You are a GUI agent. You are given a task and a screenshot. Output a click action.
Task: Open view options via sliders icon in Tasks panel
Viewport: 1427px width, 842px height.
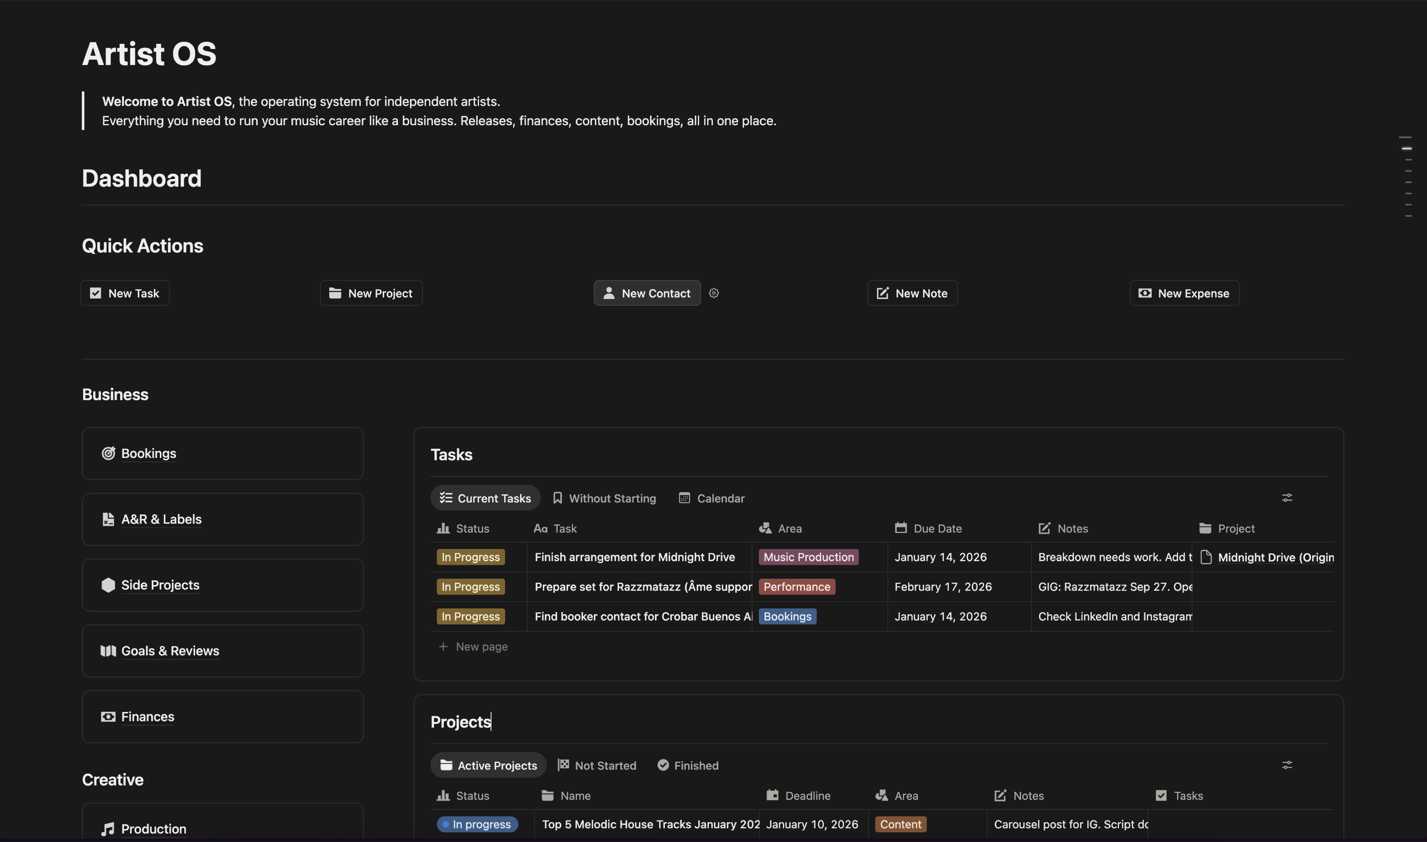pyautogui.click(x=1287, y=498)
